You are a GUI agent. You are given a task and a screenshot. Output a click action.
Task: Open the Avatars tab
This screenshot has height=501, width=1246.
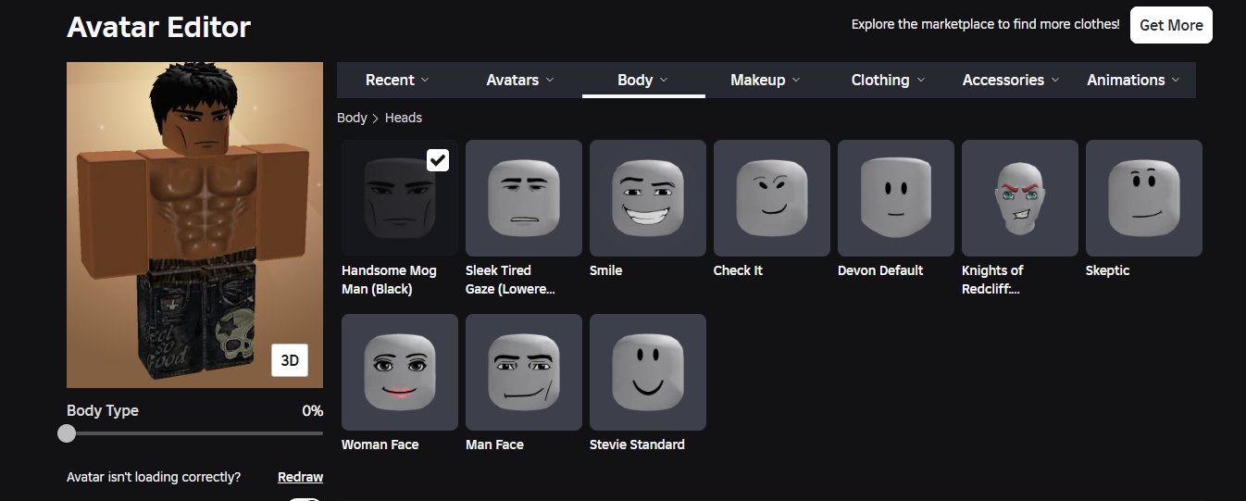(520, 80)
